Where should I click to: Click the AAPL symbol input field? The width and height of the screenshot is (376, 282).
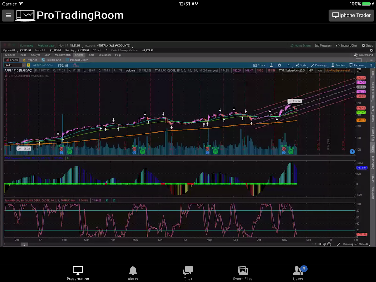tap(13, 65)
